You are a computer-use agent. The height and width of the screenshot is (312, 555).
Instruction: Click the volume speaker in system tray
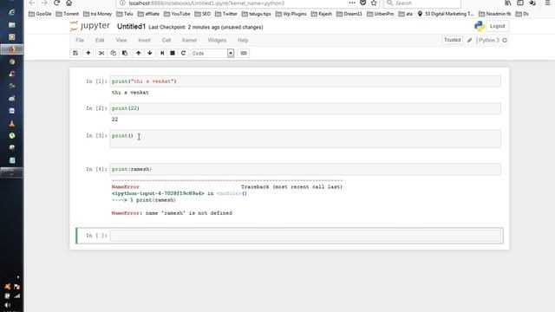pos(8,304)
